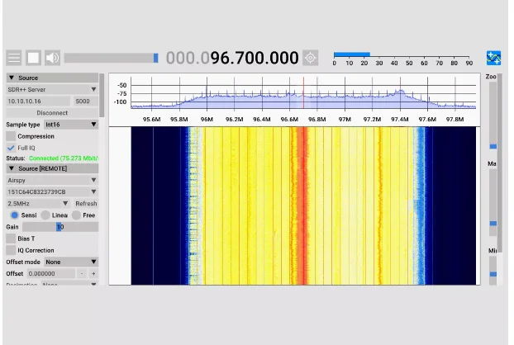Collapse the Source section

point(52,78)
